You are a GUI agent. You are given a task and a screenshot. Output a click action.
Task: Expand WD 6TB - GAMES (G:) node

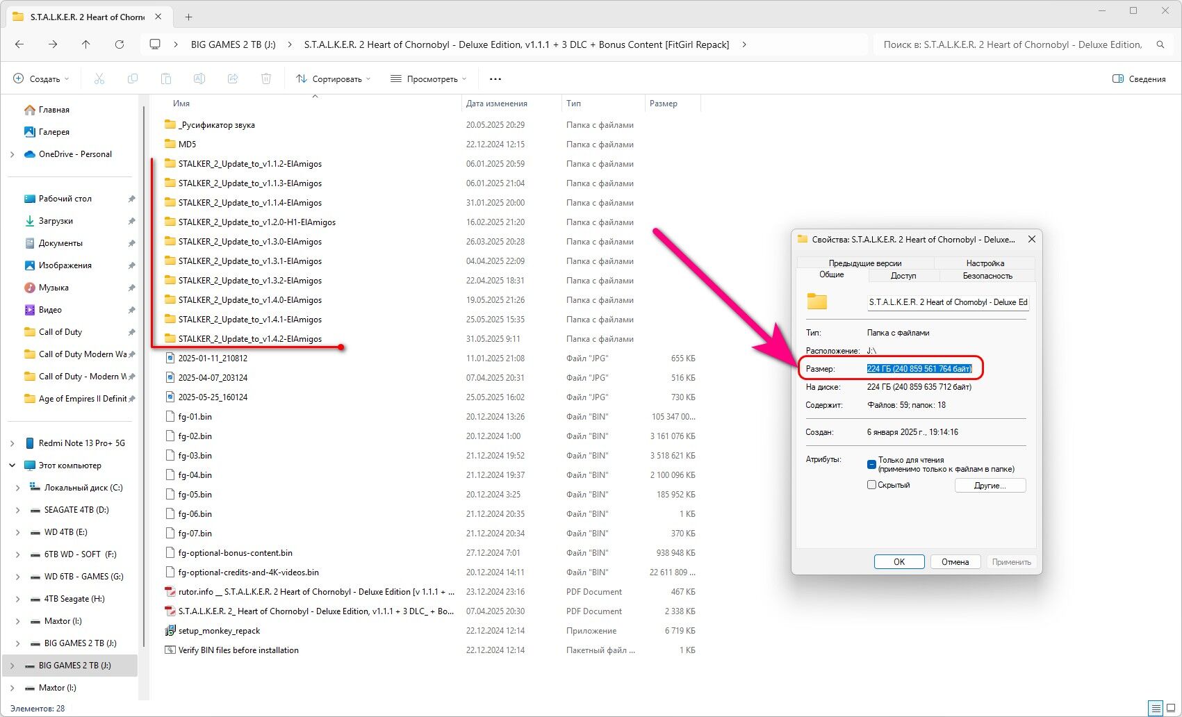tap(17, 577)
